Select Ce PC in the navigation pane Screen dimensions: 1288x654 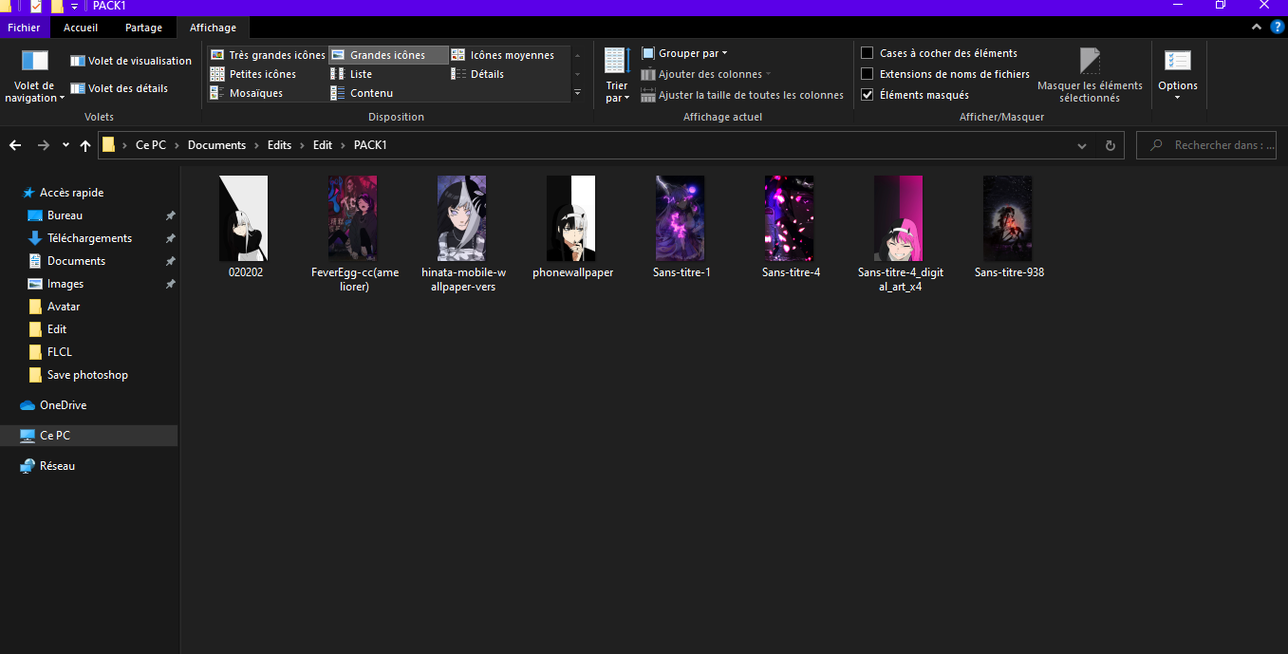pyautogui.click(x=54, y=436)
